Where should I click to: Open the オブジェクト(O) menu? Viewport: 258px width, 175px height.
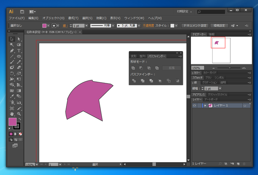pos(53,18)
